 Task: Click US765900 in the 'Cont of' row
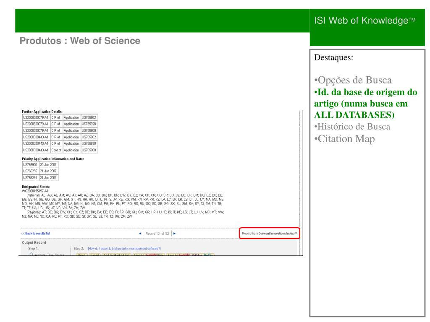(89, 150)
